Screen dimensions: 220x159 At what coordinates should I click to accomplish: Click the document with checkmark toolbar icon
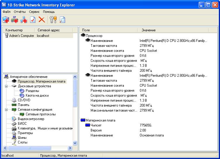pyautogui.click(x=33, y=20)
